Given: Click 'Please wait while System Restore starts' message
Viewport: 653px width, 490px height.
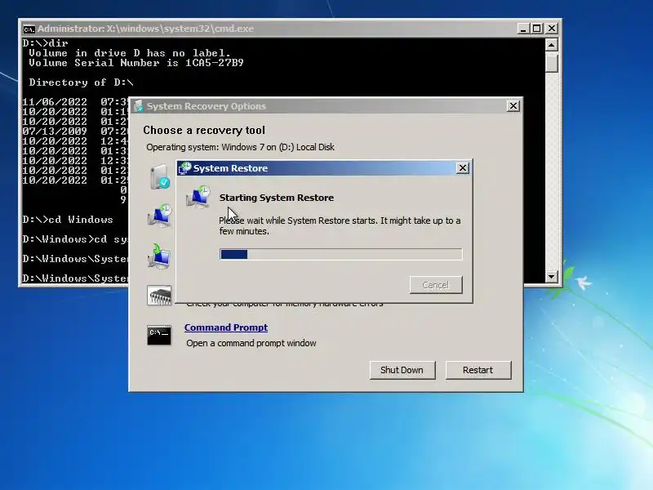Looking at the screenshot, I should coord(340,226).
